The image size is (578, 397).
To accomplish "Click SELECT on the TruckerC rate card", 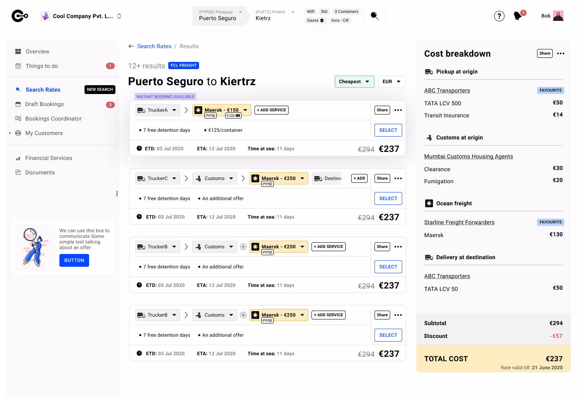I will [388, 198].
